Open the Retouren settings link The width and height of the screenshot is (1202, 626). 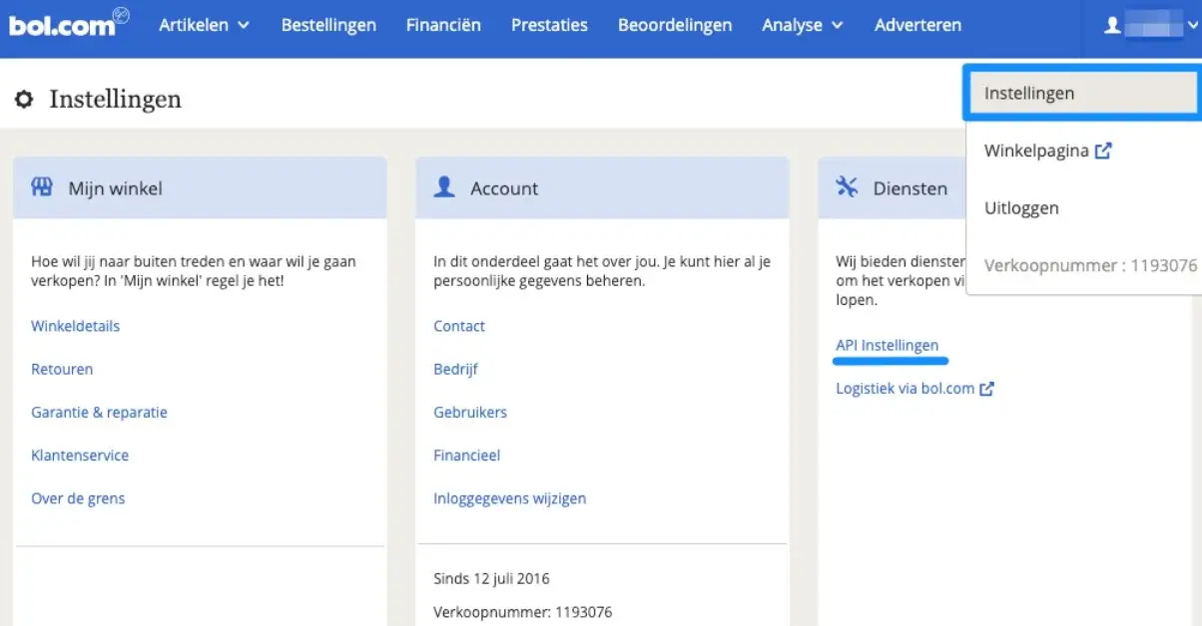pos(62,369)
